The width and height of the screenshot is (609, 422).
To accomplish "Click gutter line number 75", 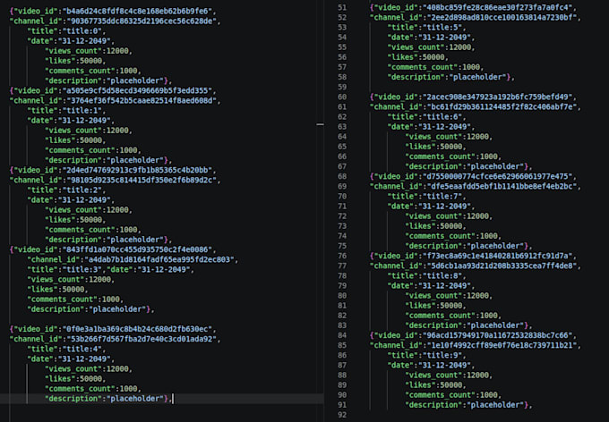I will click(342, 246).
